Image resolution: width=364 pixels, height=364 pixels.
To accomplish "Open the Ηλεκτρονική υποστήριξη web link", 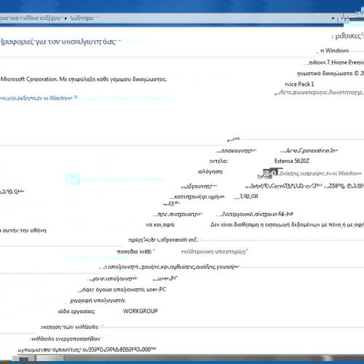I will point(214,252).
